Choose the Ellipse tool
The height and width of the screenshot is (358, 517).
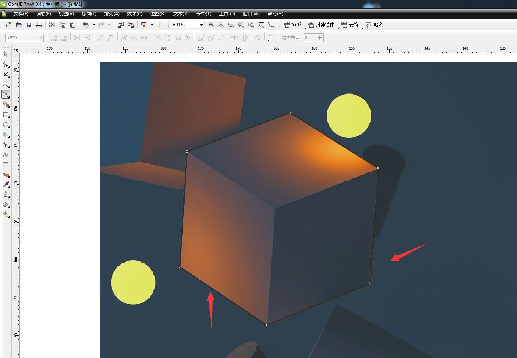click(6, 125)
